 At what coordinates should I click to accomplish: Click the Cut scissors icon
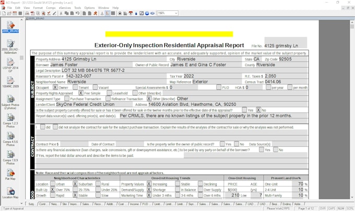point(61,14)
